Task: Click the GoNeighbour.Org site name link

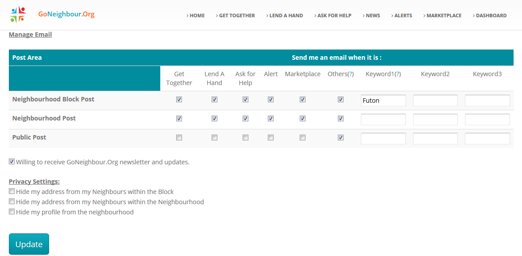Action: tap(66, 14)
